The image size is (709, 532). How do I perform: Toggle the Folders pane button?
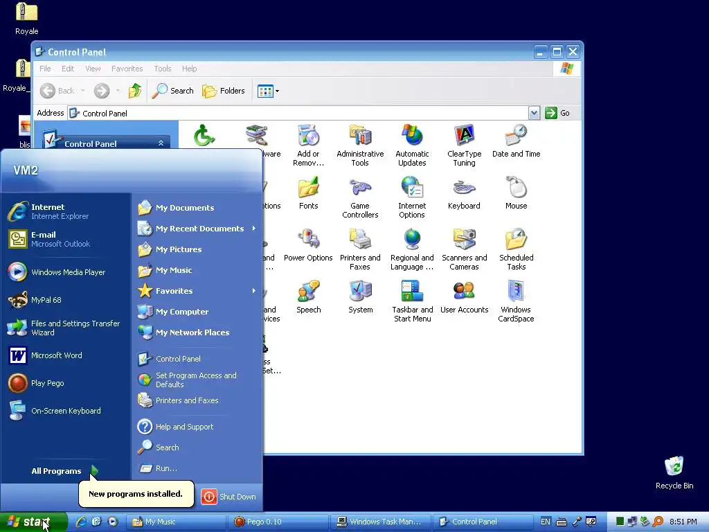coord(224,91)
